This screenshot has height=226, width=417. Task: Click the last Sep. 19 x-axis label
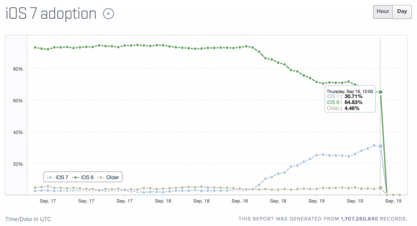393,201
